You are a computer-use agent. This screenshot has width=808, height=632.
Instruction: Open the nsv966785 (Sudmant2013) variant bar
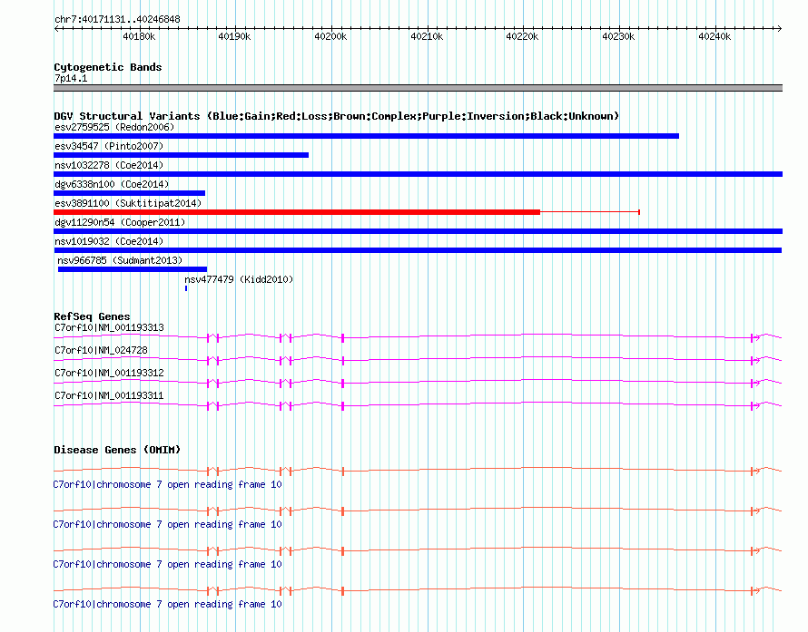pyautogui.click(x=133, y=269)
